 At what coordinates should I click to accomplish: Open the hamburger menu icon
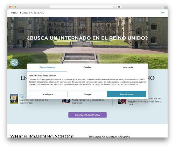(x=163, y=13)
